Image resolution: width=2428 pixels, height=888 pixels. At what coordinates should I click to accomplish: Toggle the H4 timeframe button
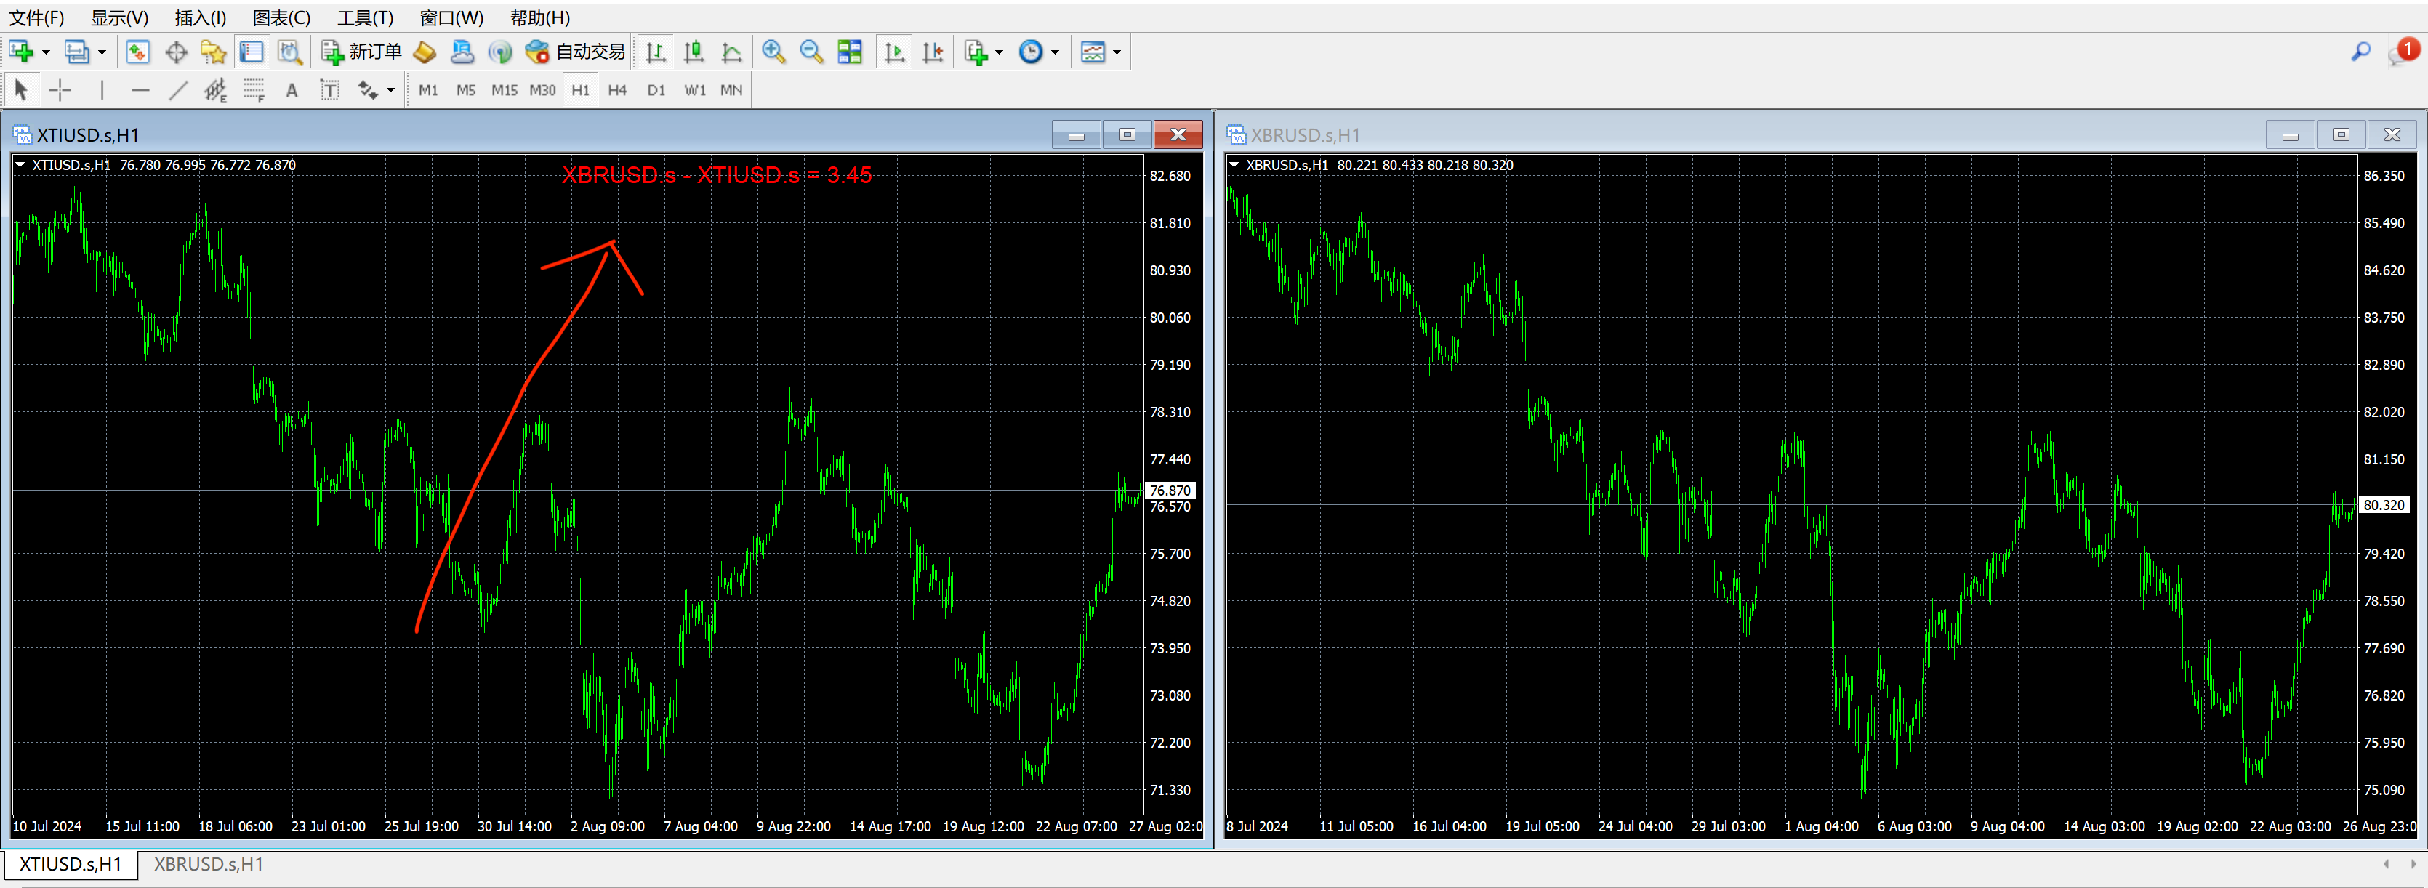pyautogui.click(x=617, y=91)
